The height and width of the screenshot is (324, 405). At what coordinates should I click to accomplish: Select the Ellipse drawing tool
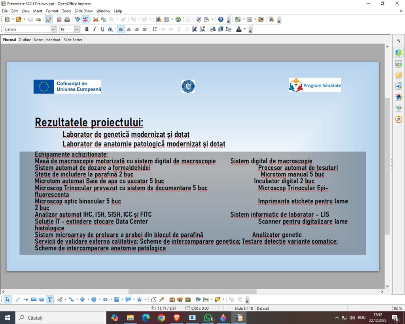pyautogui.click(x=42, y=299)
